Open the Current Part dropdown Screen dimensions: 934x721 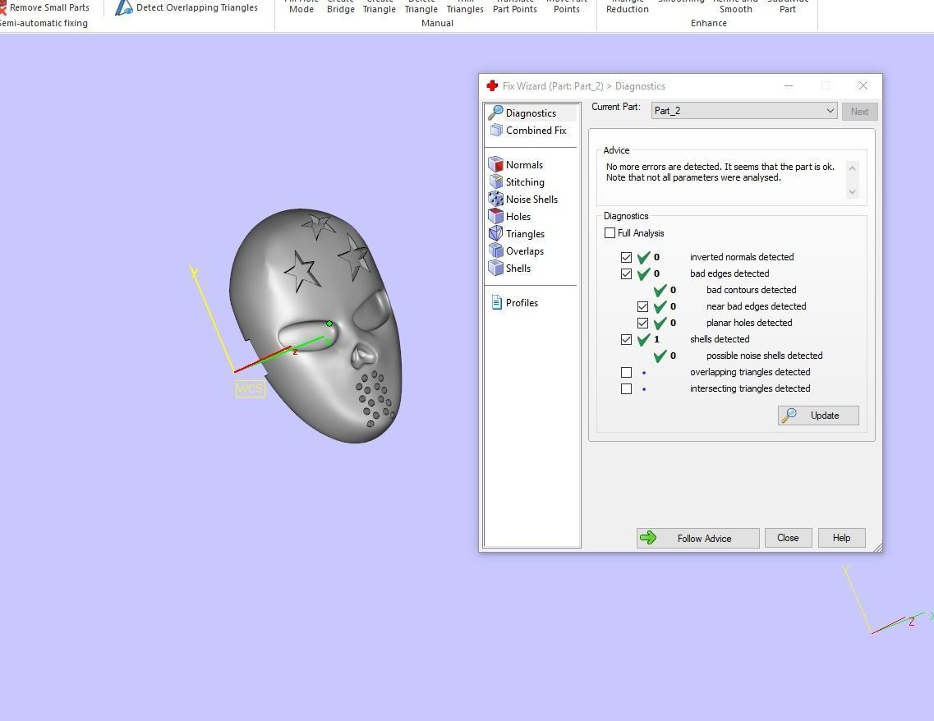pos(744,111)
